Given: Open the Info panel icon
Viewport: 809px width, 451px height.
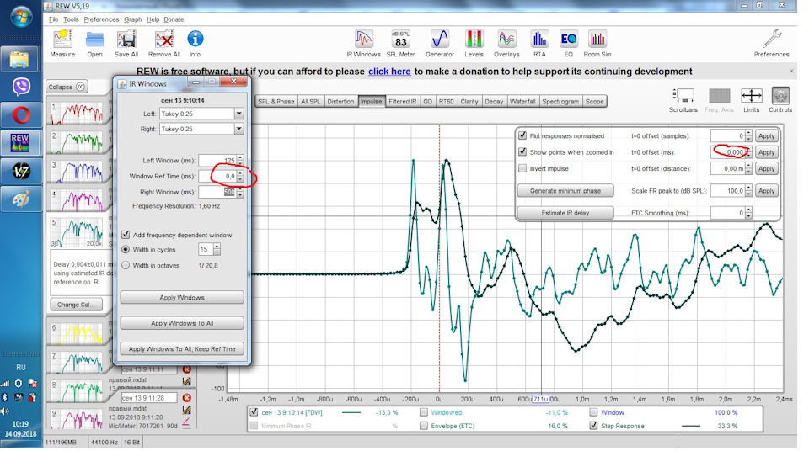Looking at the screenshot, I should (x=195, y=40).
